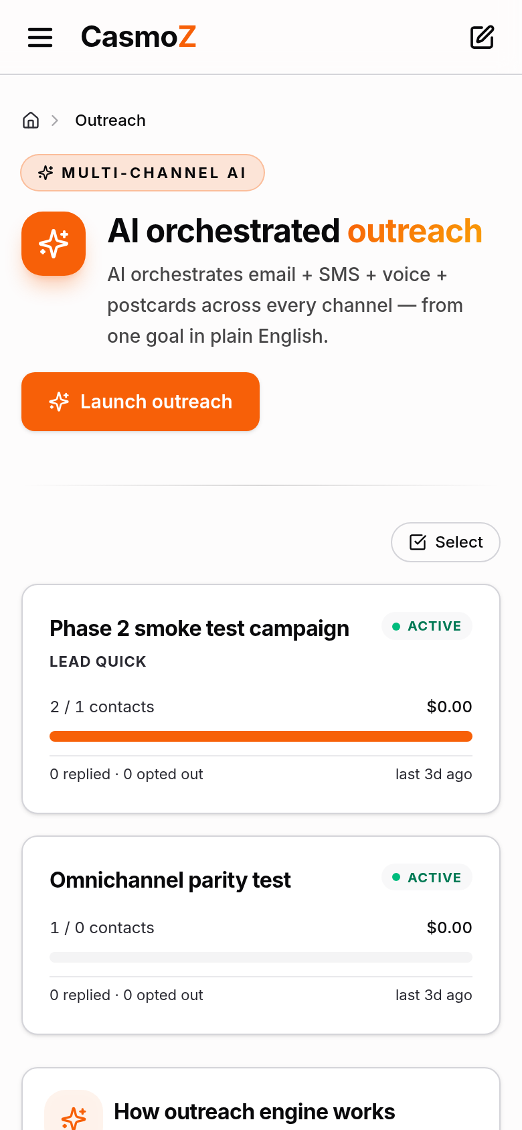This screenshot has height=1130, width=522.
Task: Enable selection mode with Select button
Action: point(446,542)
